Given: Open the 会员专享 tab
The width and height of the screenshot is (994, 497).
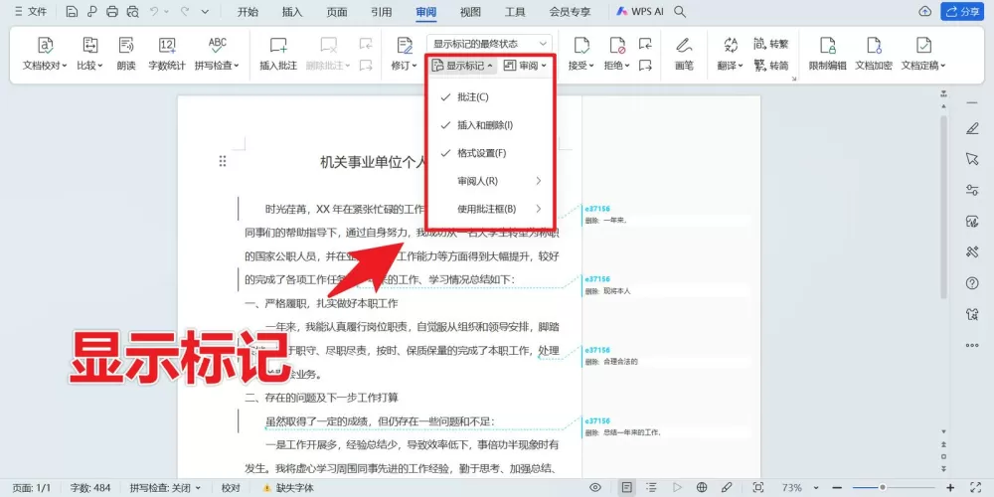Looking at the screenshot, I should click(x=570, y=11).
